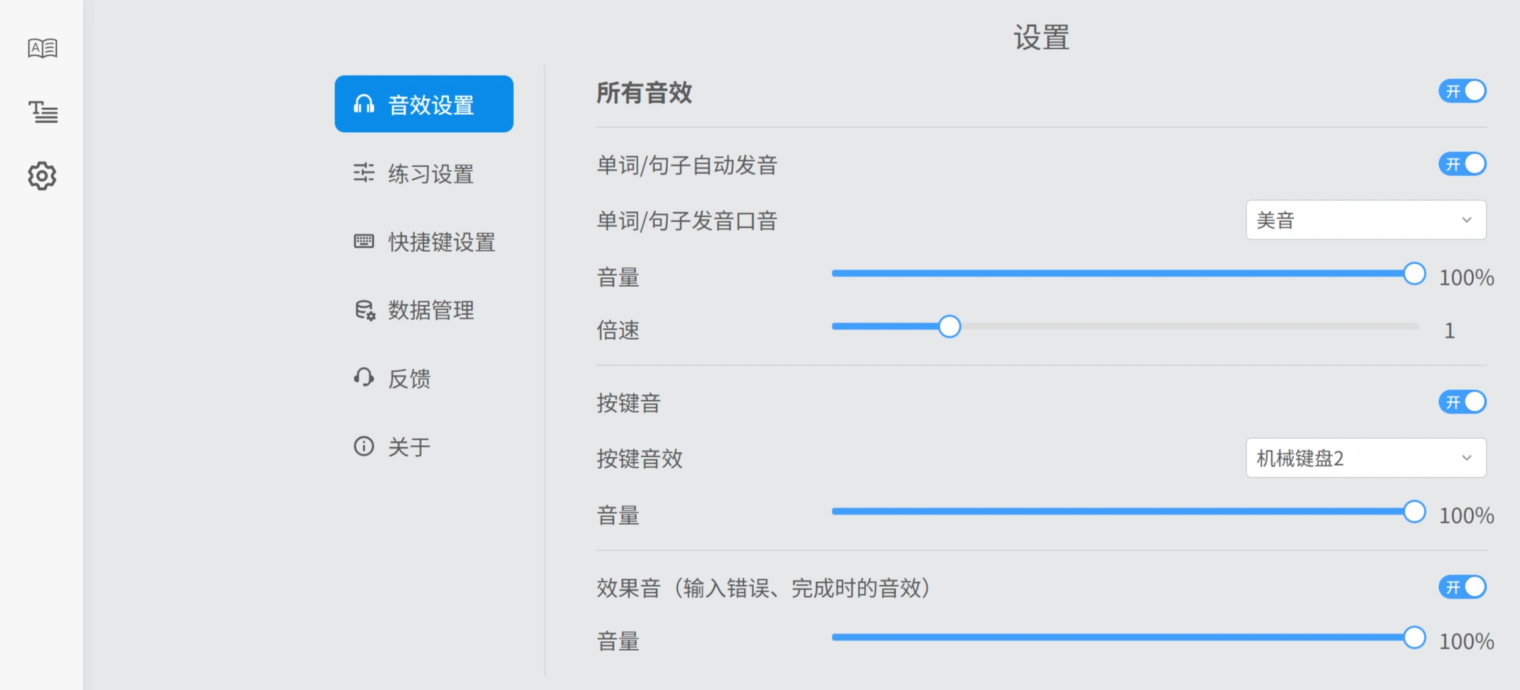Click the keyboard icon beside 快捷键设置
The image size is (1520, 690).
coord(364,241)
